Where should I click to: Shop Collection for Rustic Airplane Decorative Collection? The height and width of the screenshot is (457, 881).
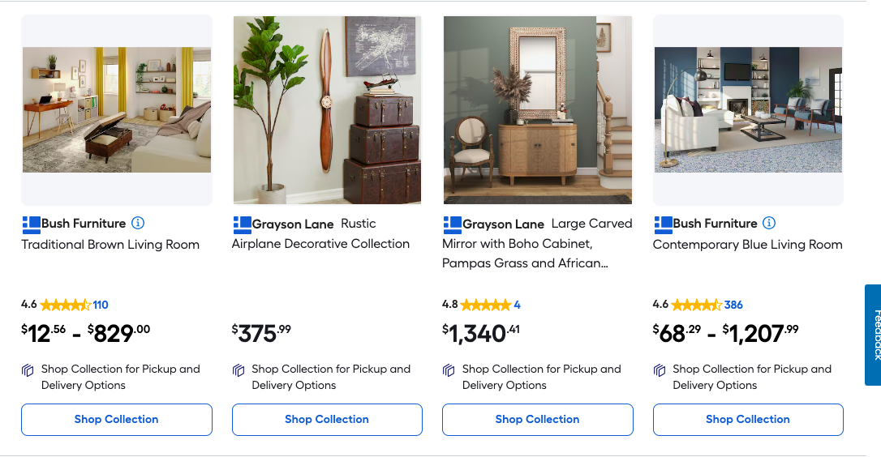click(x=327, y=420)
